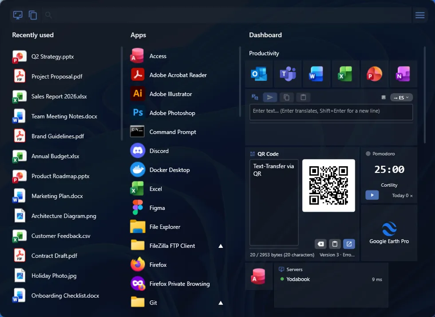Click the search magnifier icon

(48, 15)
